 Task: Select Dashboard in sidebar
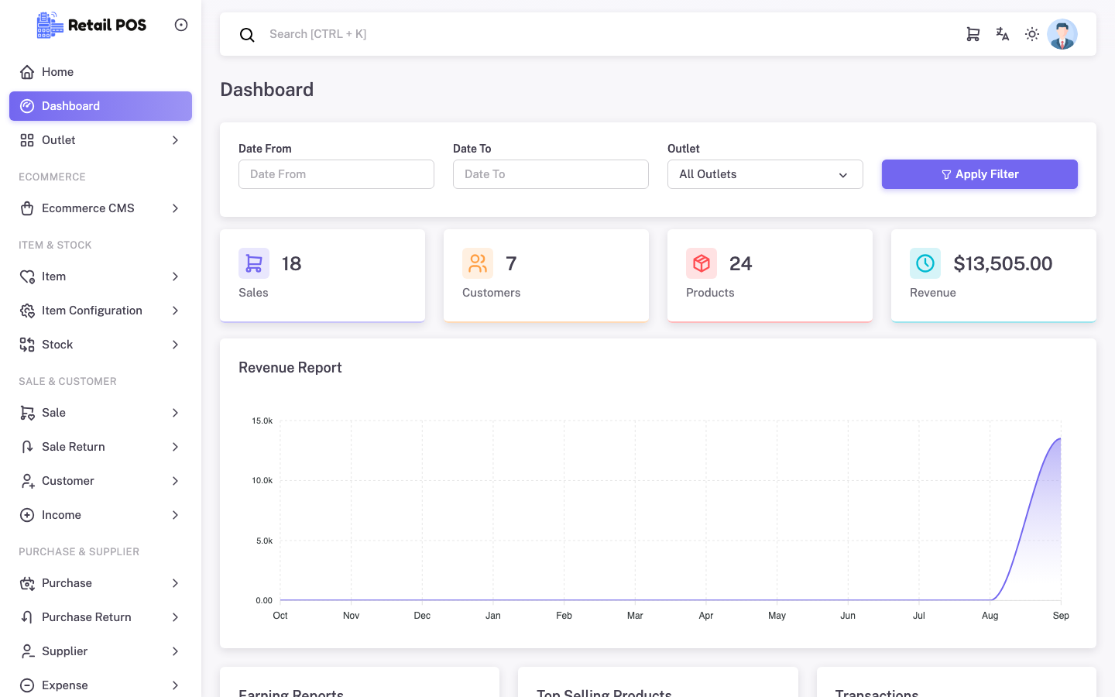tap(101, 106)
